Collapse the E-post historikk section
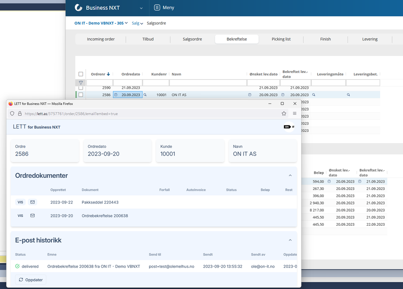 point(290,240)
